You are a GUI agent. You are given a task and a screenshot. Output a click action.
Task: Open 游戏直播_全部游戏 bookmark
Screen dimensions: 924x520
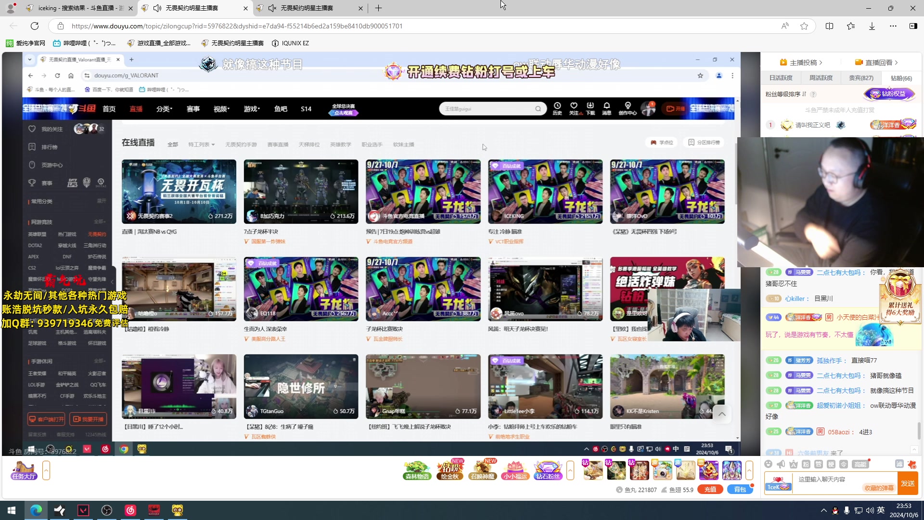159,43
